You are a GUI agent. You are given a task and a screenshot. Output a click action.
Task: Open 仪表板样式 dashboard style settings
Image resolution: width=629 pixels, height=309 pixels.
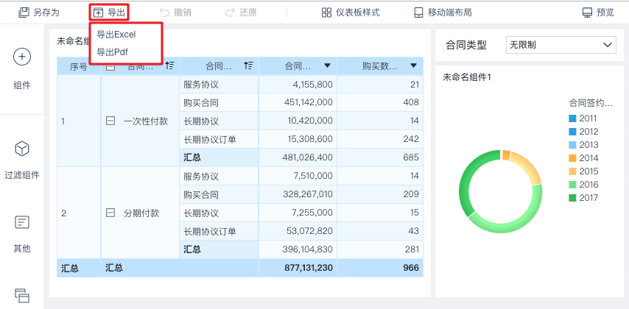point(351,13)
